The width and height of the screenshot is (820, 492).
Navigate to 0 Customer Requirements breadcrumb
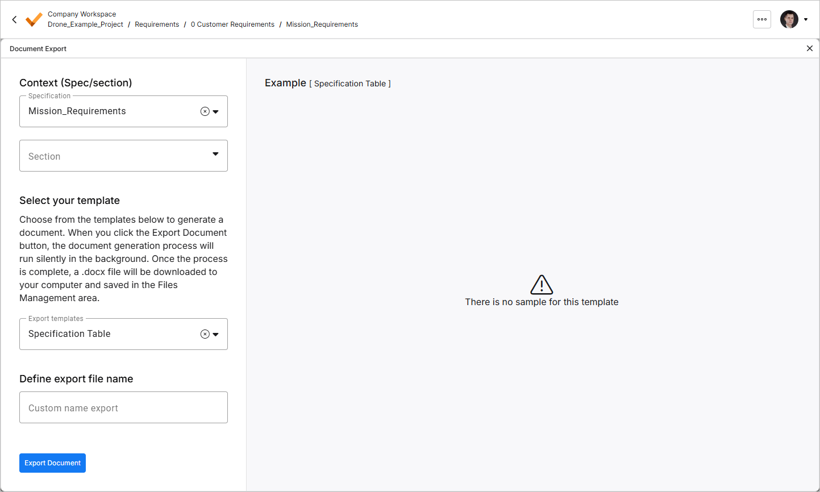pyautogui.click(x=232, y=24)
